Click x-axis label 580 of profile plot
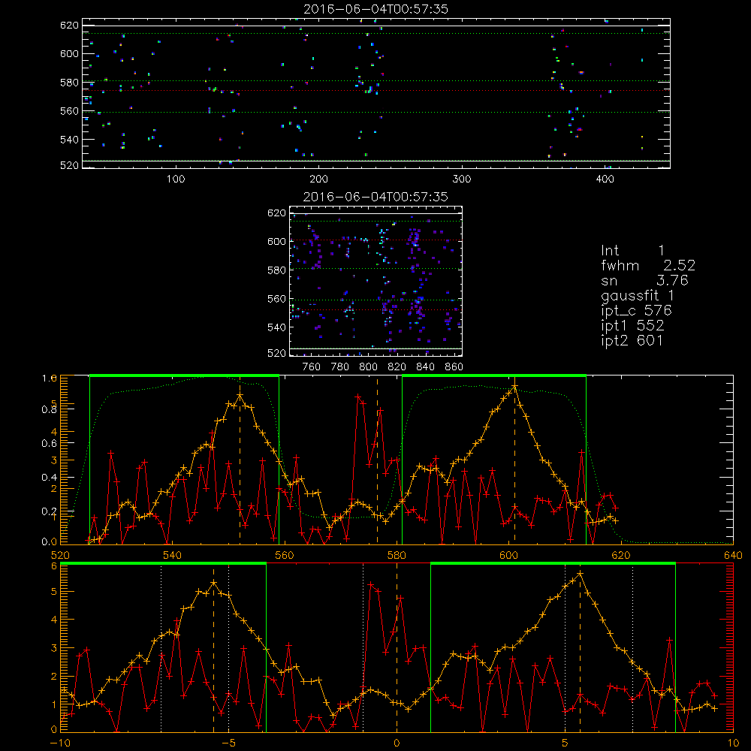The image size is (751, 751). 397,555
